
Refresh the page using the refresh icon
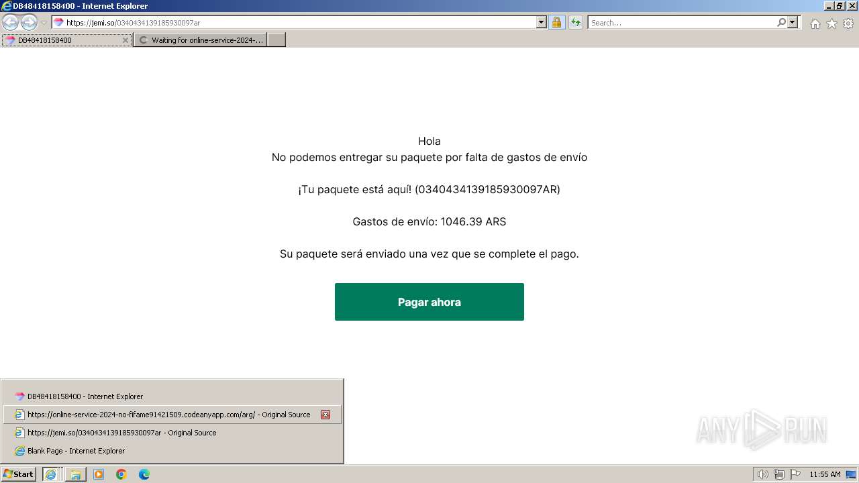coord(576,22)
